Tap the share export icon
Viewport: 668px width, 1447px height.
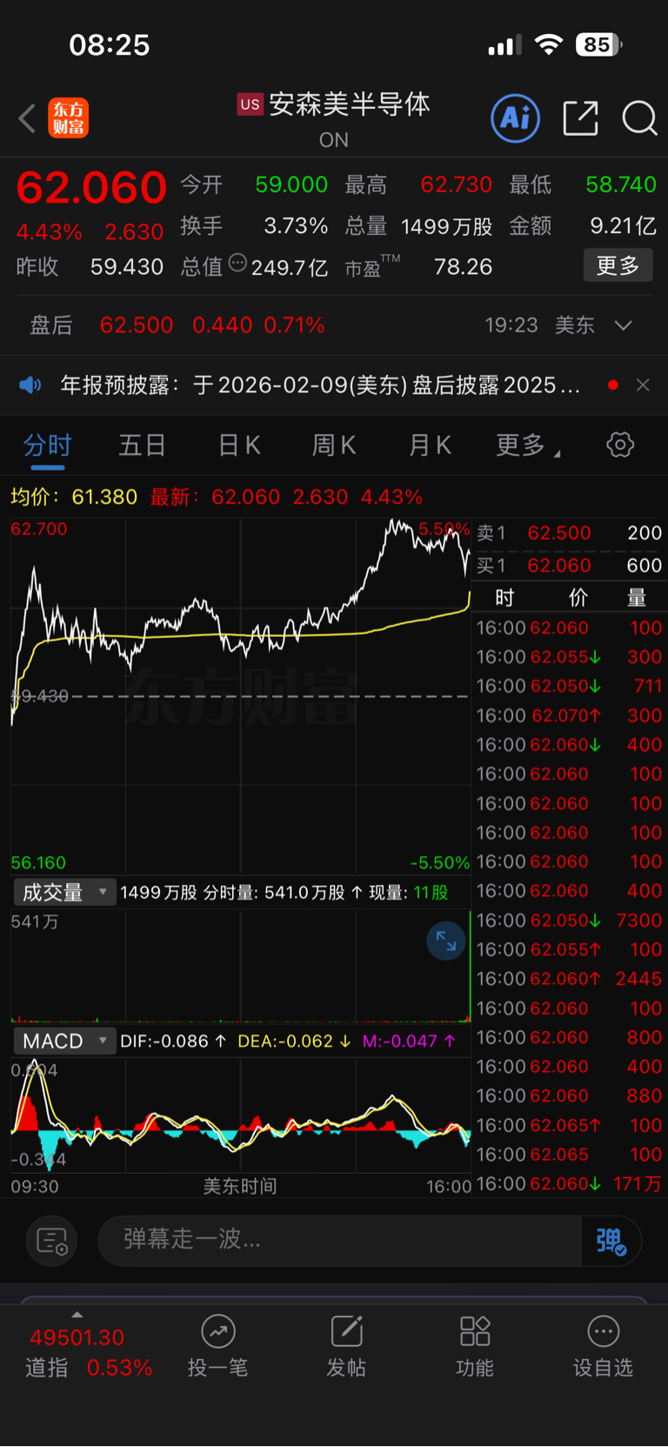[580, 117]
